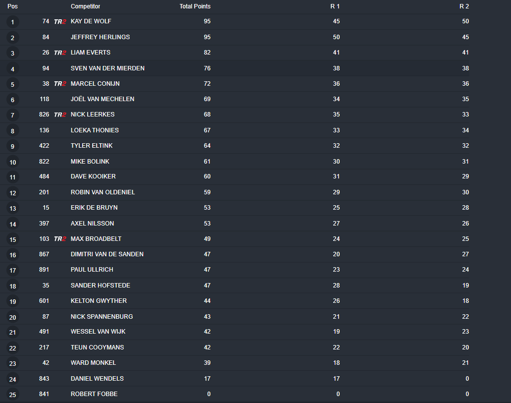
Task: Click the R 2 column header
Action: (x=464, y=6)
